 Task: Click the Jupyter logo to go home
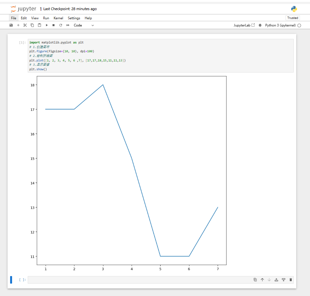click(23, 9)
